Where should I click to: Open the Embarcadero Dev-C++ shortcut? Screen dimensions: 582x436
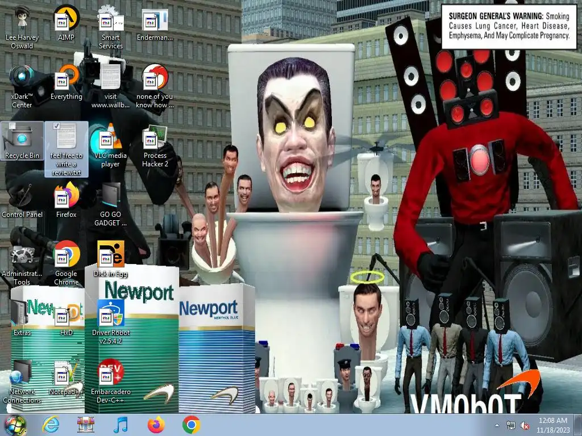click(x=111, y=382)
